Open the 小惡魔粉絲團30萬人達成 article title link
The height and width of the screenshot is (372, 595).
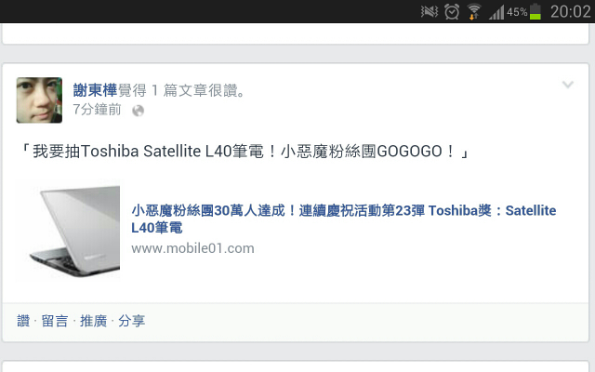(x=343, y=219)
